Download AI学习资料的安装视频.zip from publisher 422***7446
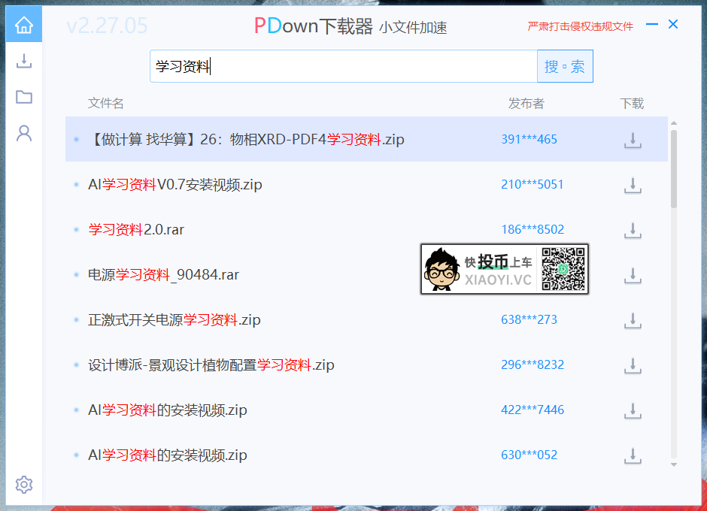707x511 pixels. click(x=633, y=410)
